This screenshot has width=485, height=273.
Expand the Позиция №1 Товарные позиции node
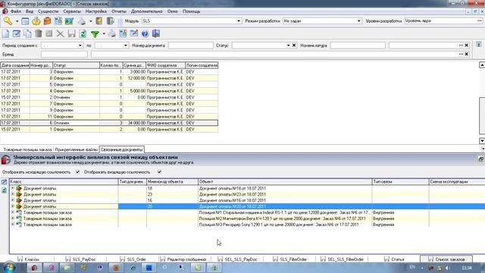tap(13, 212)
